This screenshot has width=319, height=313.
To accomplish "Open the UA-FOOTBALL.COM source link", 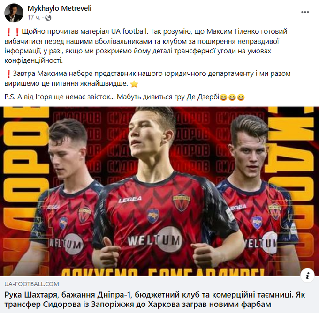I will 31,284.
